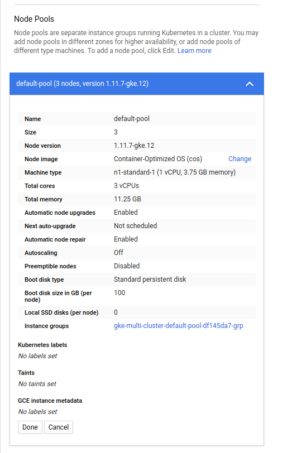The height and width of the screenshot is (453, 297).
Task: Click the Cancel button
Action: [59, 427]
